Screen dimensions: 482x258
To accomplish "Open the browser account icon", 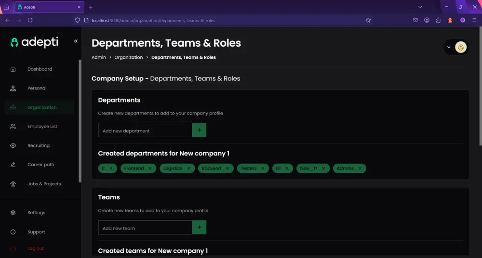I will point(427,20).
